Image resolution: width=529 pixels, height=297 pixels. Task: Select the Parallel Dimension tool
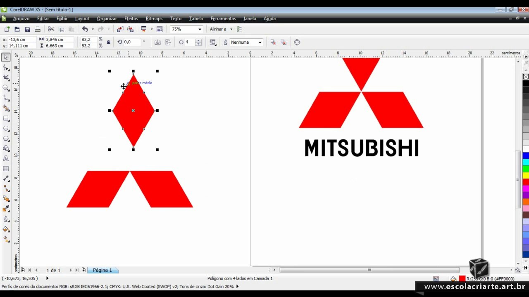point(6,179)
